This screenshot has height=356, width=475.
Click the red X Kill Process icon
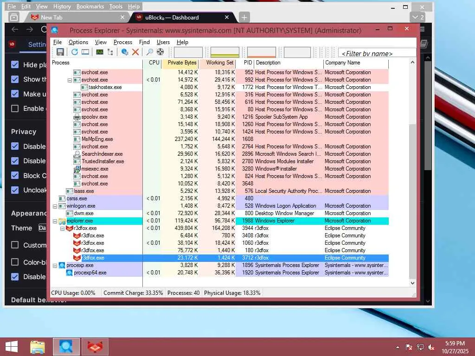135,52
